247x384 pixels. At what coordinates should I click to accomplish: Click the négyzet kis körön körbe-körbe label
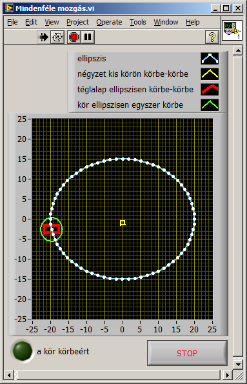(x=133, y=74)
